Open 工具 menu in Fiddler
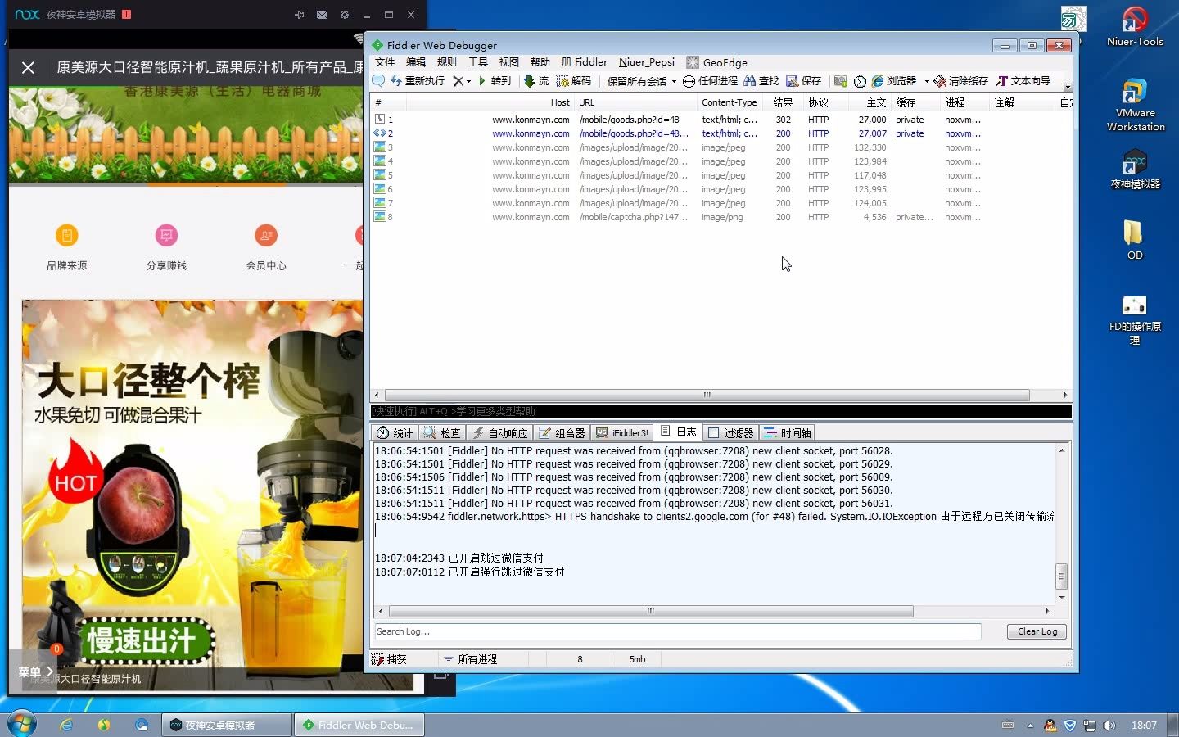1179x737 pixels. click(478, 62)
